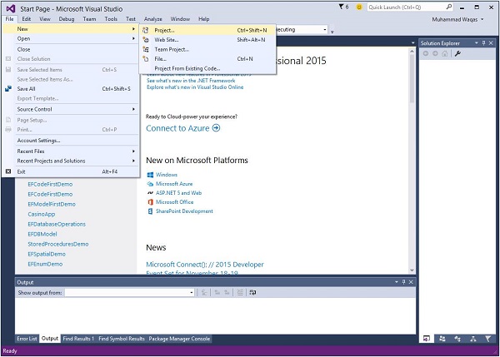The height and width of the screenshot is (357, 500).
Task: Click the Microsoft Office icon
Action: 150,202
